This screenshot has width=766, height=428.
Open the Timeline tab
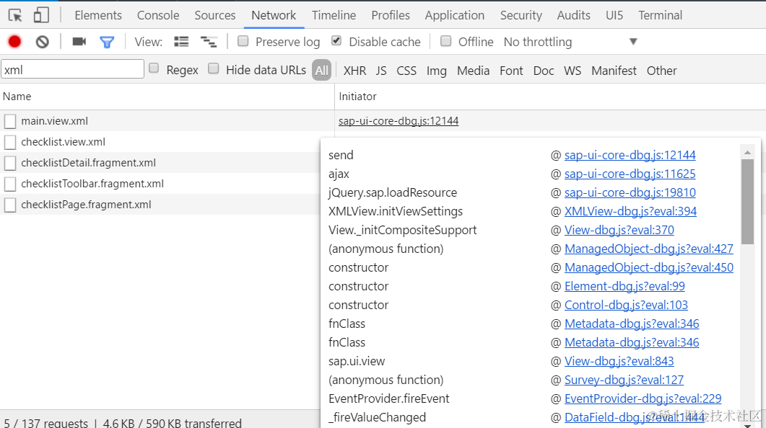[x=334, y=15]
